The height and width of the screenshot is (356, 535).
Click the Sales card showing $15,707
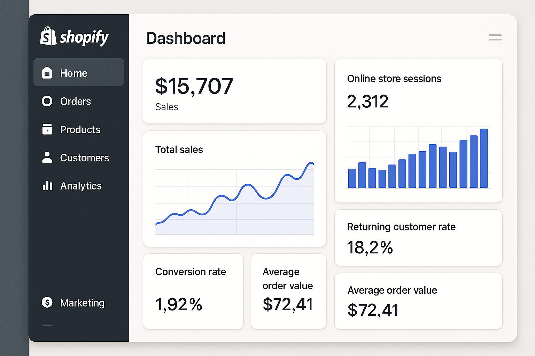(234, 91)
